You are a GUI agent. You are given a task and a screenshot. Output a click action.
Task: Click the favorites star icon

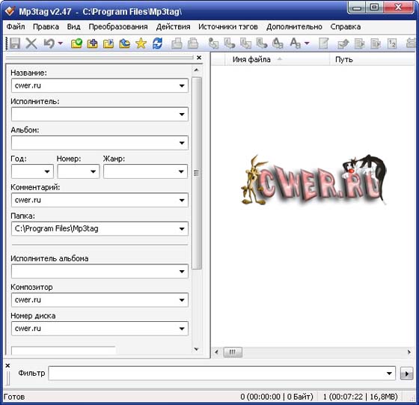[x=141, y=43]
